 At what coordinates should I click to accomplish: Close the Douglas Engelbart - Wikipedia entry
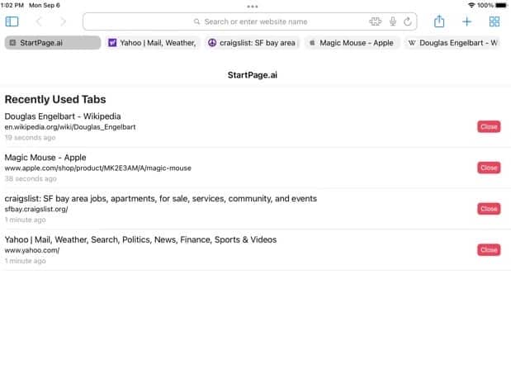tap(489, 127)
